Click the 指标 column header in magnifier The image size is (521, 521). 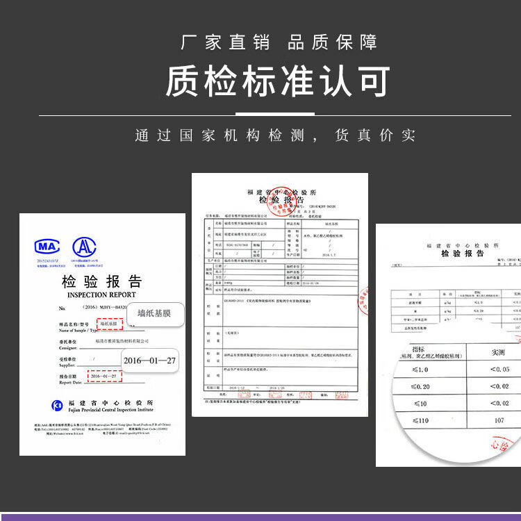click(418, 349)
